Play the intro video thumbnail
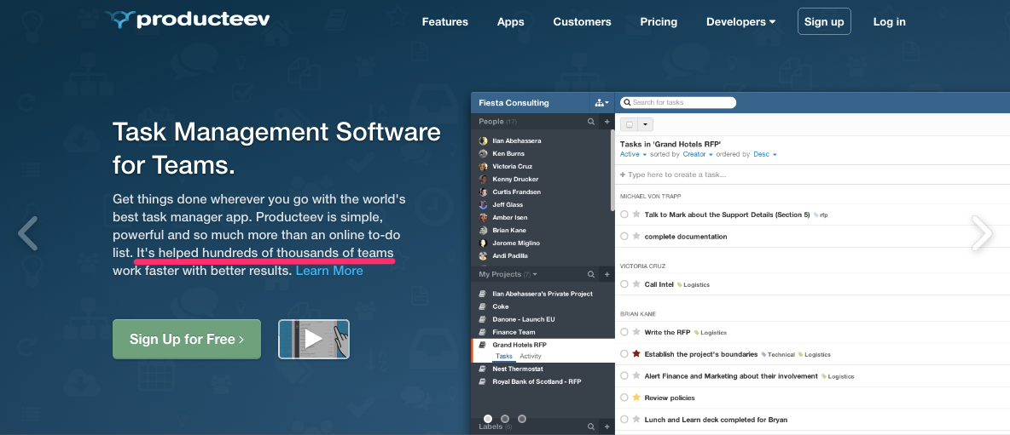Image resolution: width=1010 pixels, height=435 pixels. pyautogui.click(x=314, y=340)
